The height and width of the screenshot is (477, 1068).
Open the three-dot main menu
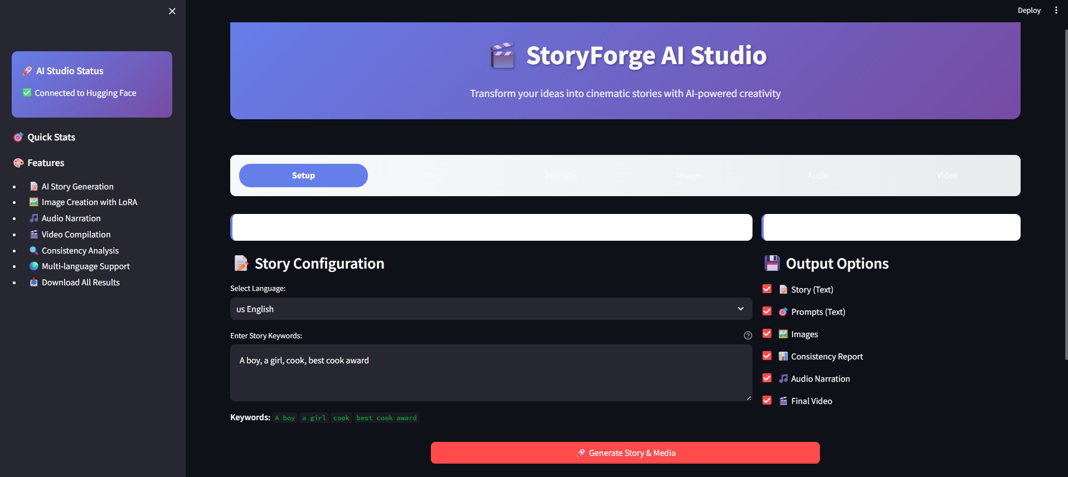(1056, 10)
